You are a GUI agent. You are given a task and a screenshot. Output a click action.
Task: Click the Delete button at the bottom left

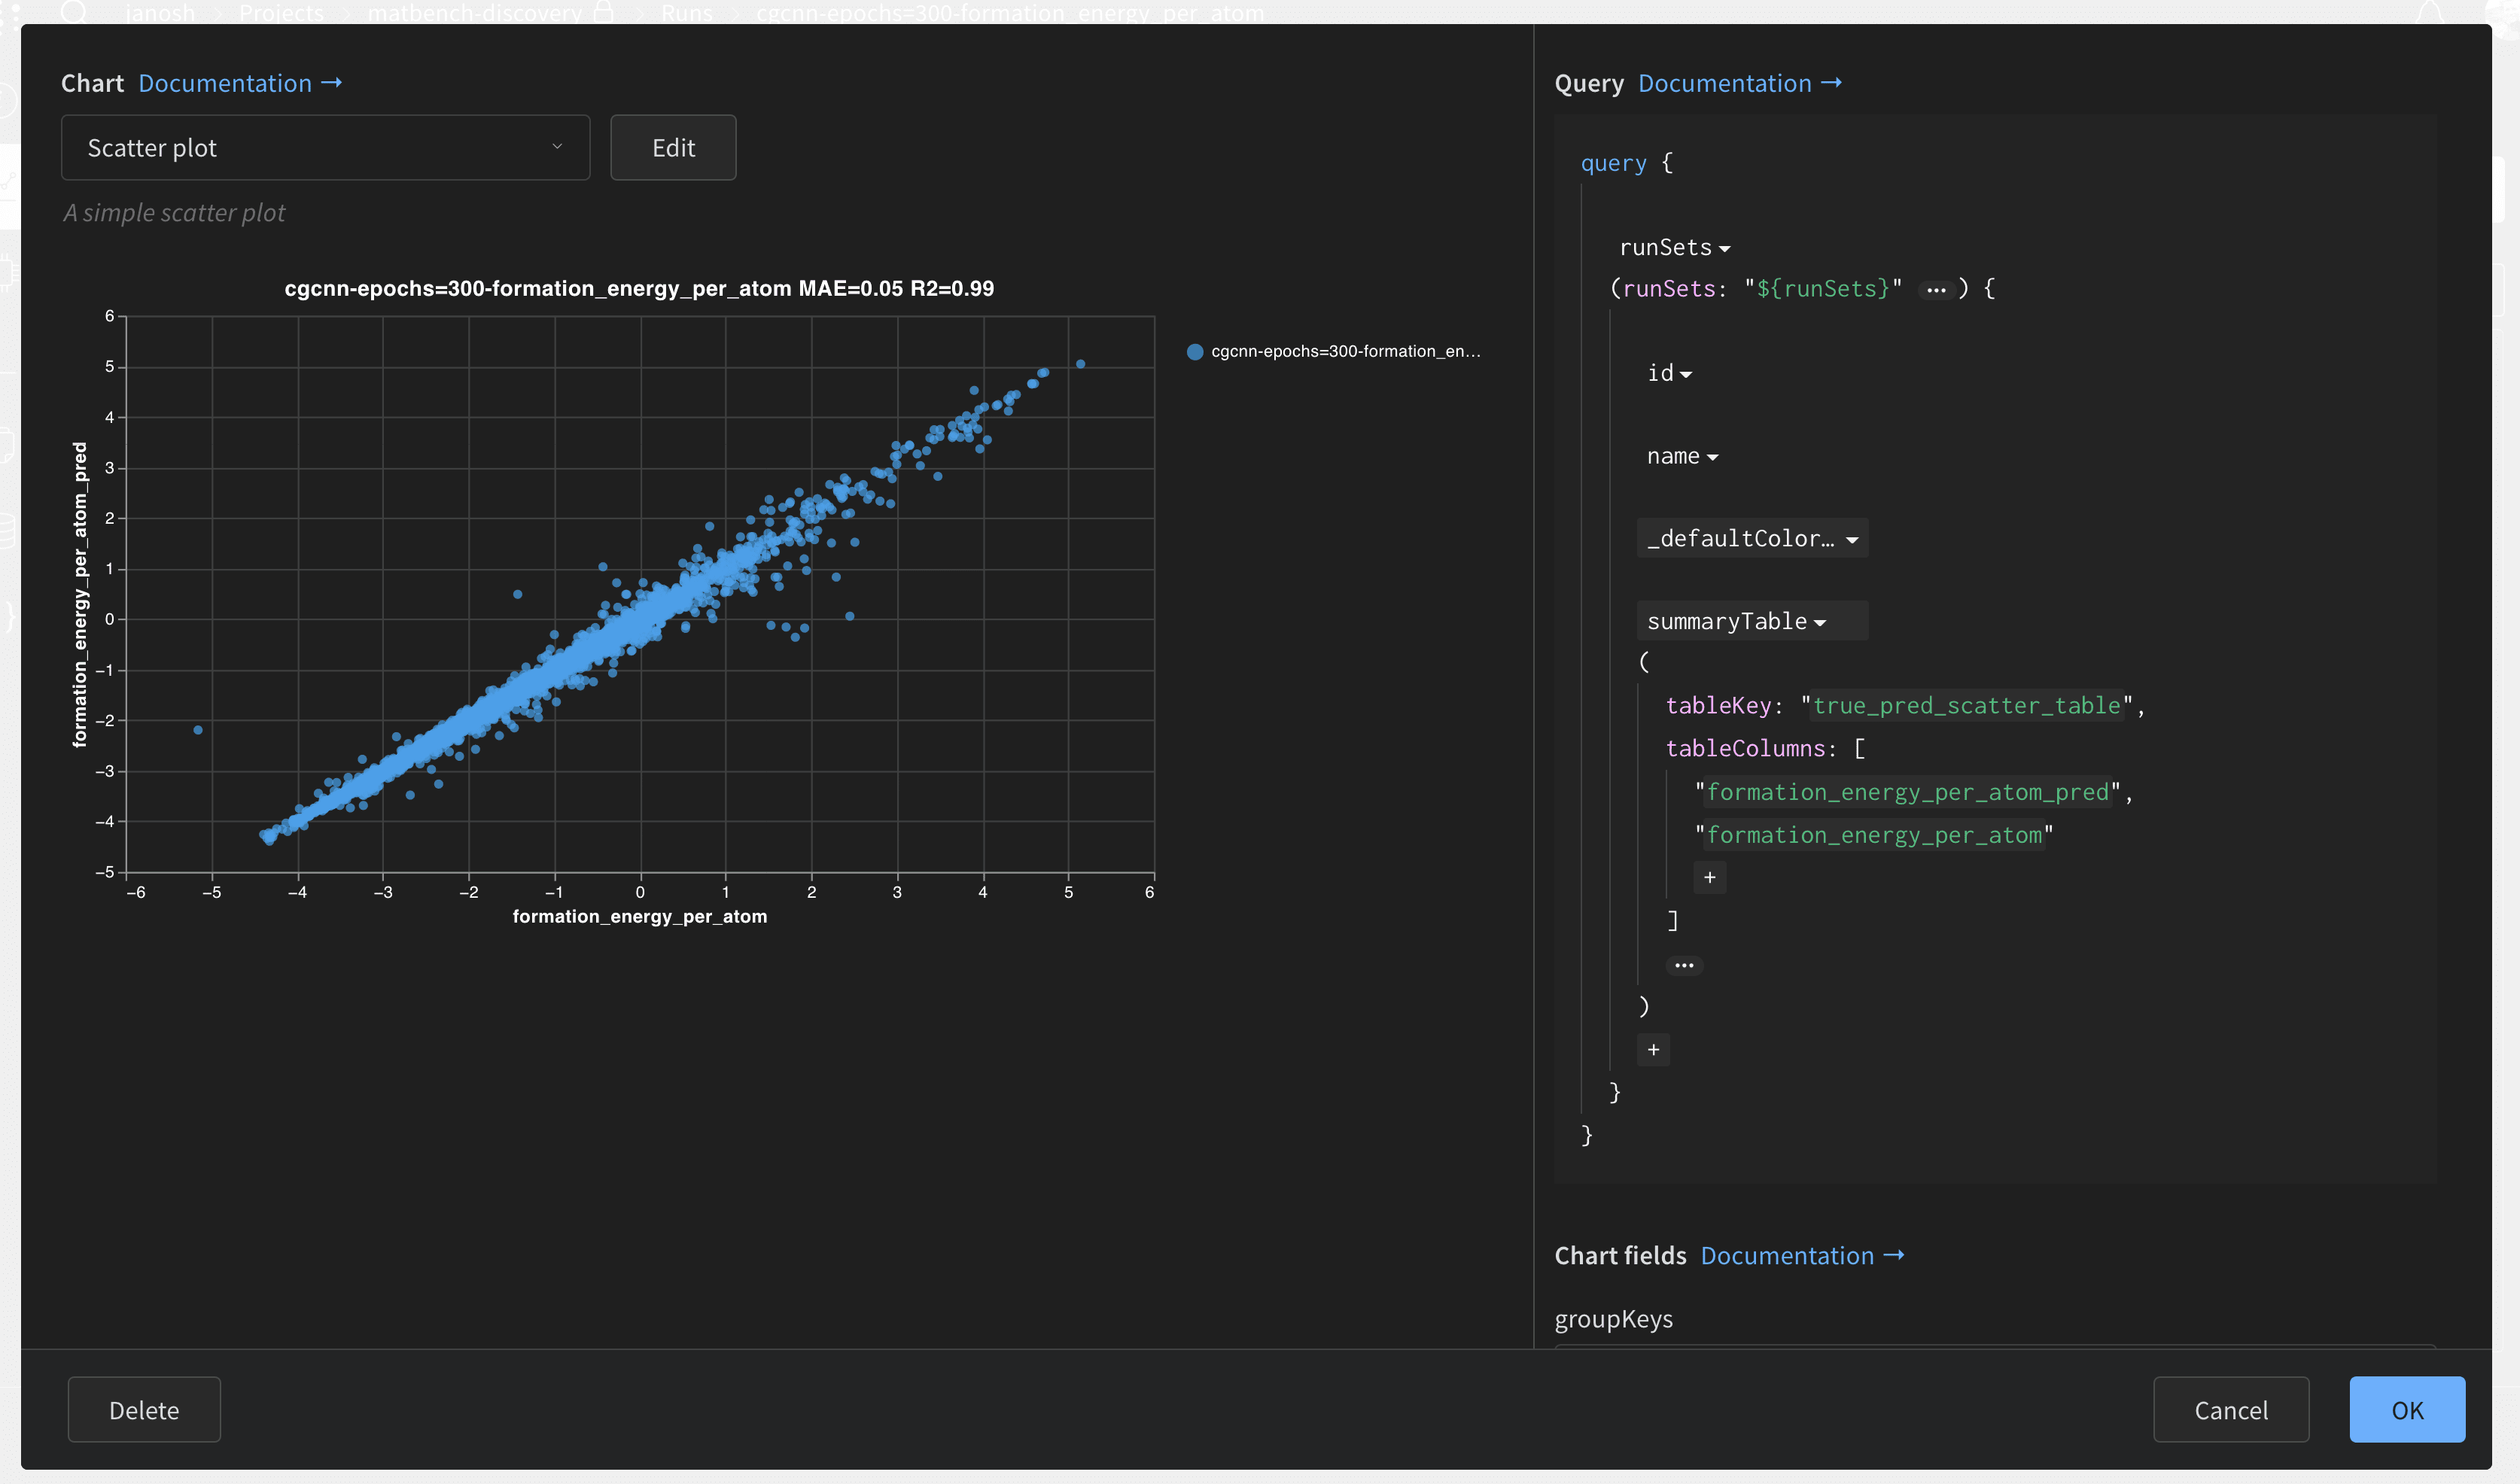point(143,1410)
